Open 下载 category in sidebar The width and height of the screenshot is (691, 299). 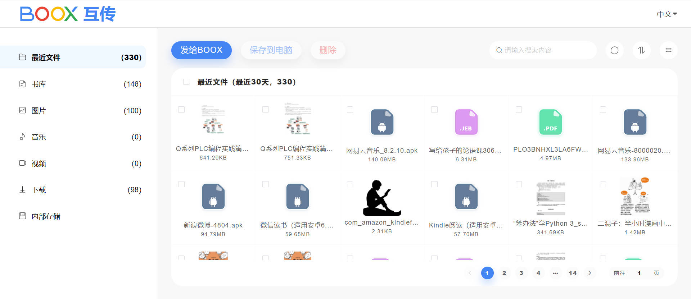pyautogui.click(x=73, y=189)
